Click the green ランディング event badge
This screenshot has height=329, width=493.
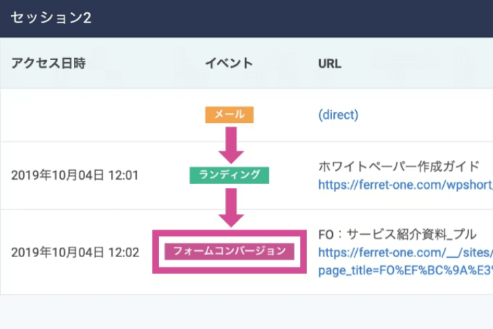tap(229, 175)
